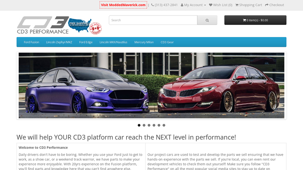Open the My Account dropdown
The height and width of the screenshot is (170, 303).
click(x=193, y=5)
